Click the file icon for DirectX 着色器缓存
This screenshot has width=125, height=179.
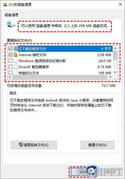point(16,67)
